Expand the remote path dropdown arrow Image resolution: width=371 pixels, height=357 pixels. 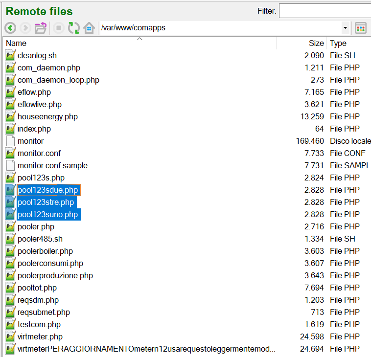(x=345, y=28)
